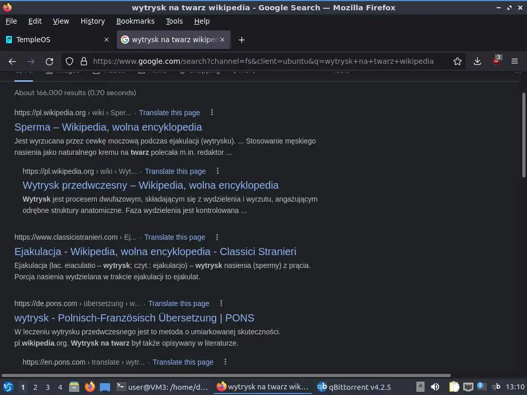Translate the Sperma Wikipedia page
The width and height of the screenshot is (527, 395).
coord(169,113)
